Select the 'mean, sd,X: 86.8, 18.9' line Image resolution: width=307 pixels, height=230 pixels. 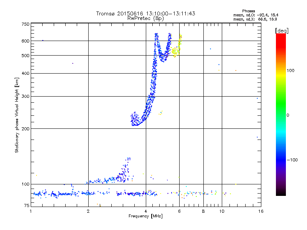pos(255,19)
